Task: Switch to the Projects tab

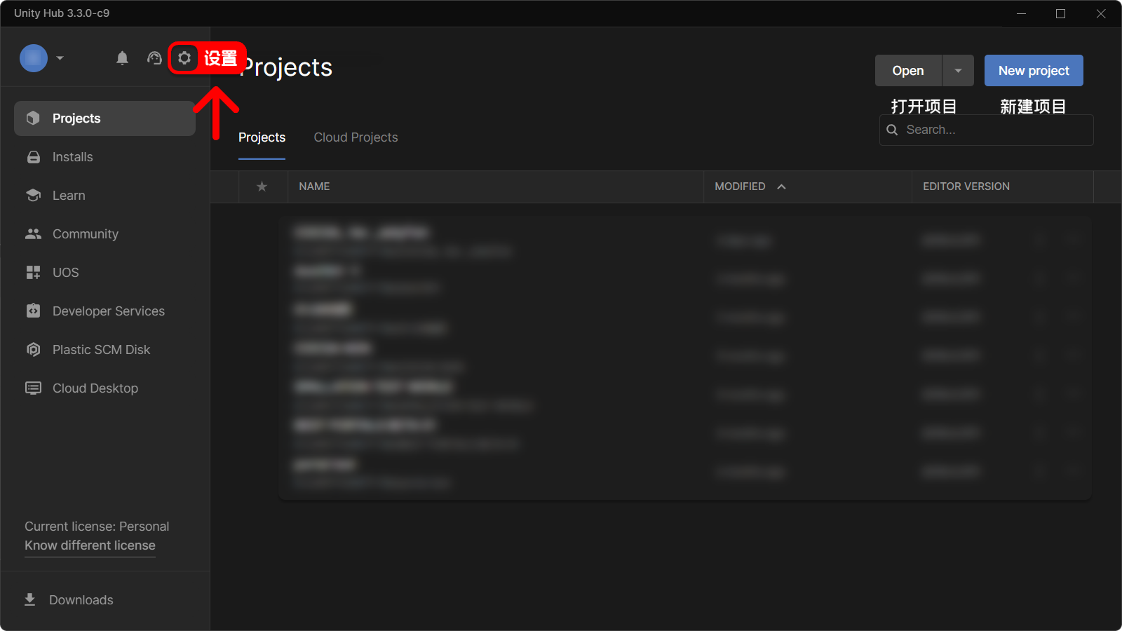Action: [x=262, y=137]
